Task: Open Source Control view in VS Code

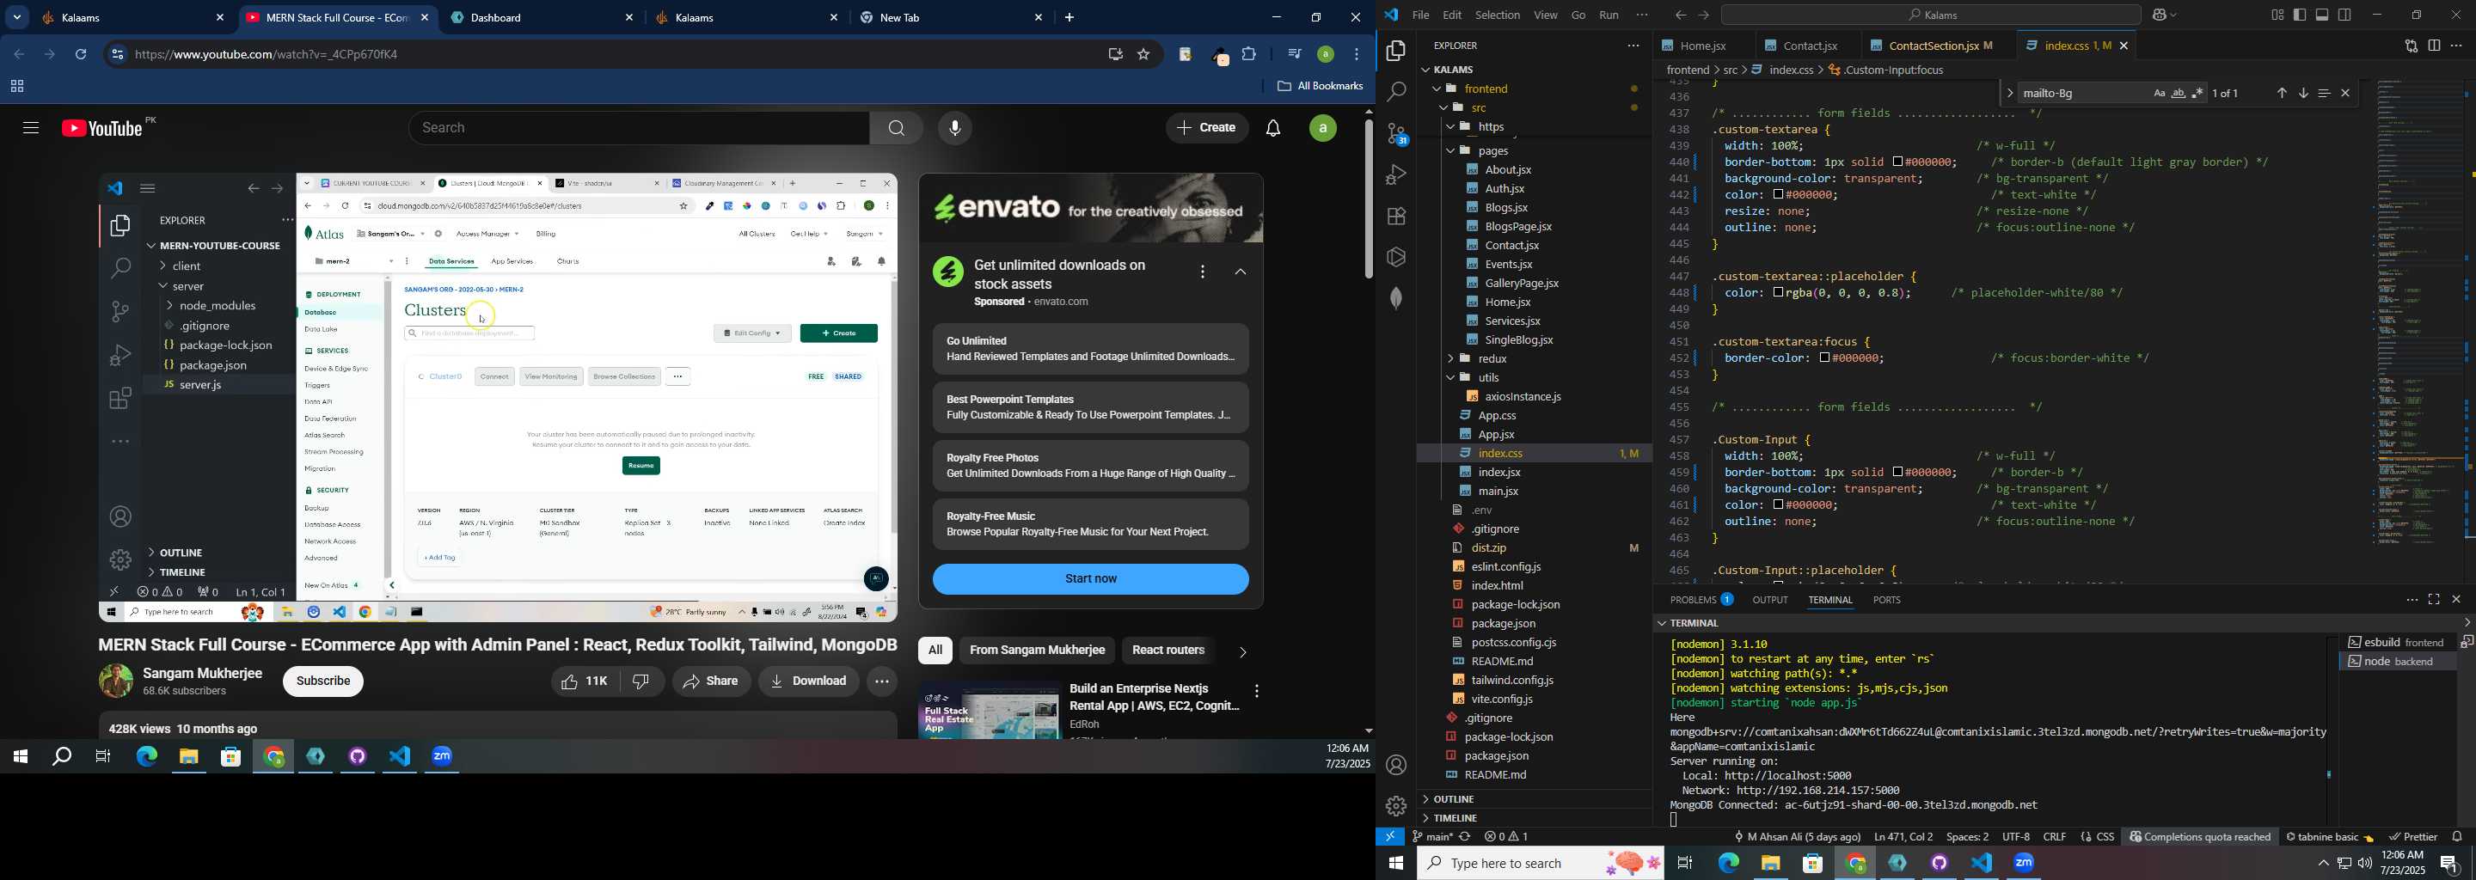Action: tap(1395, 133)
